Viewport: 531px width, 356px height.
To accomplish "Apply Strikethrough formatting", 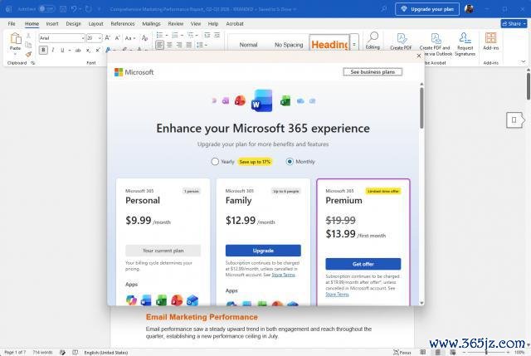I will 78,50.
